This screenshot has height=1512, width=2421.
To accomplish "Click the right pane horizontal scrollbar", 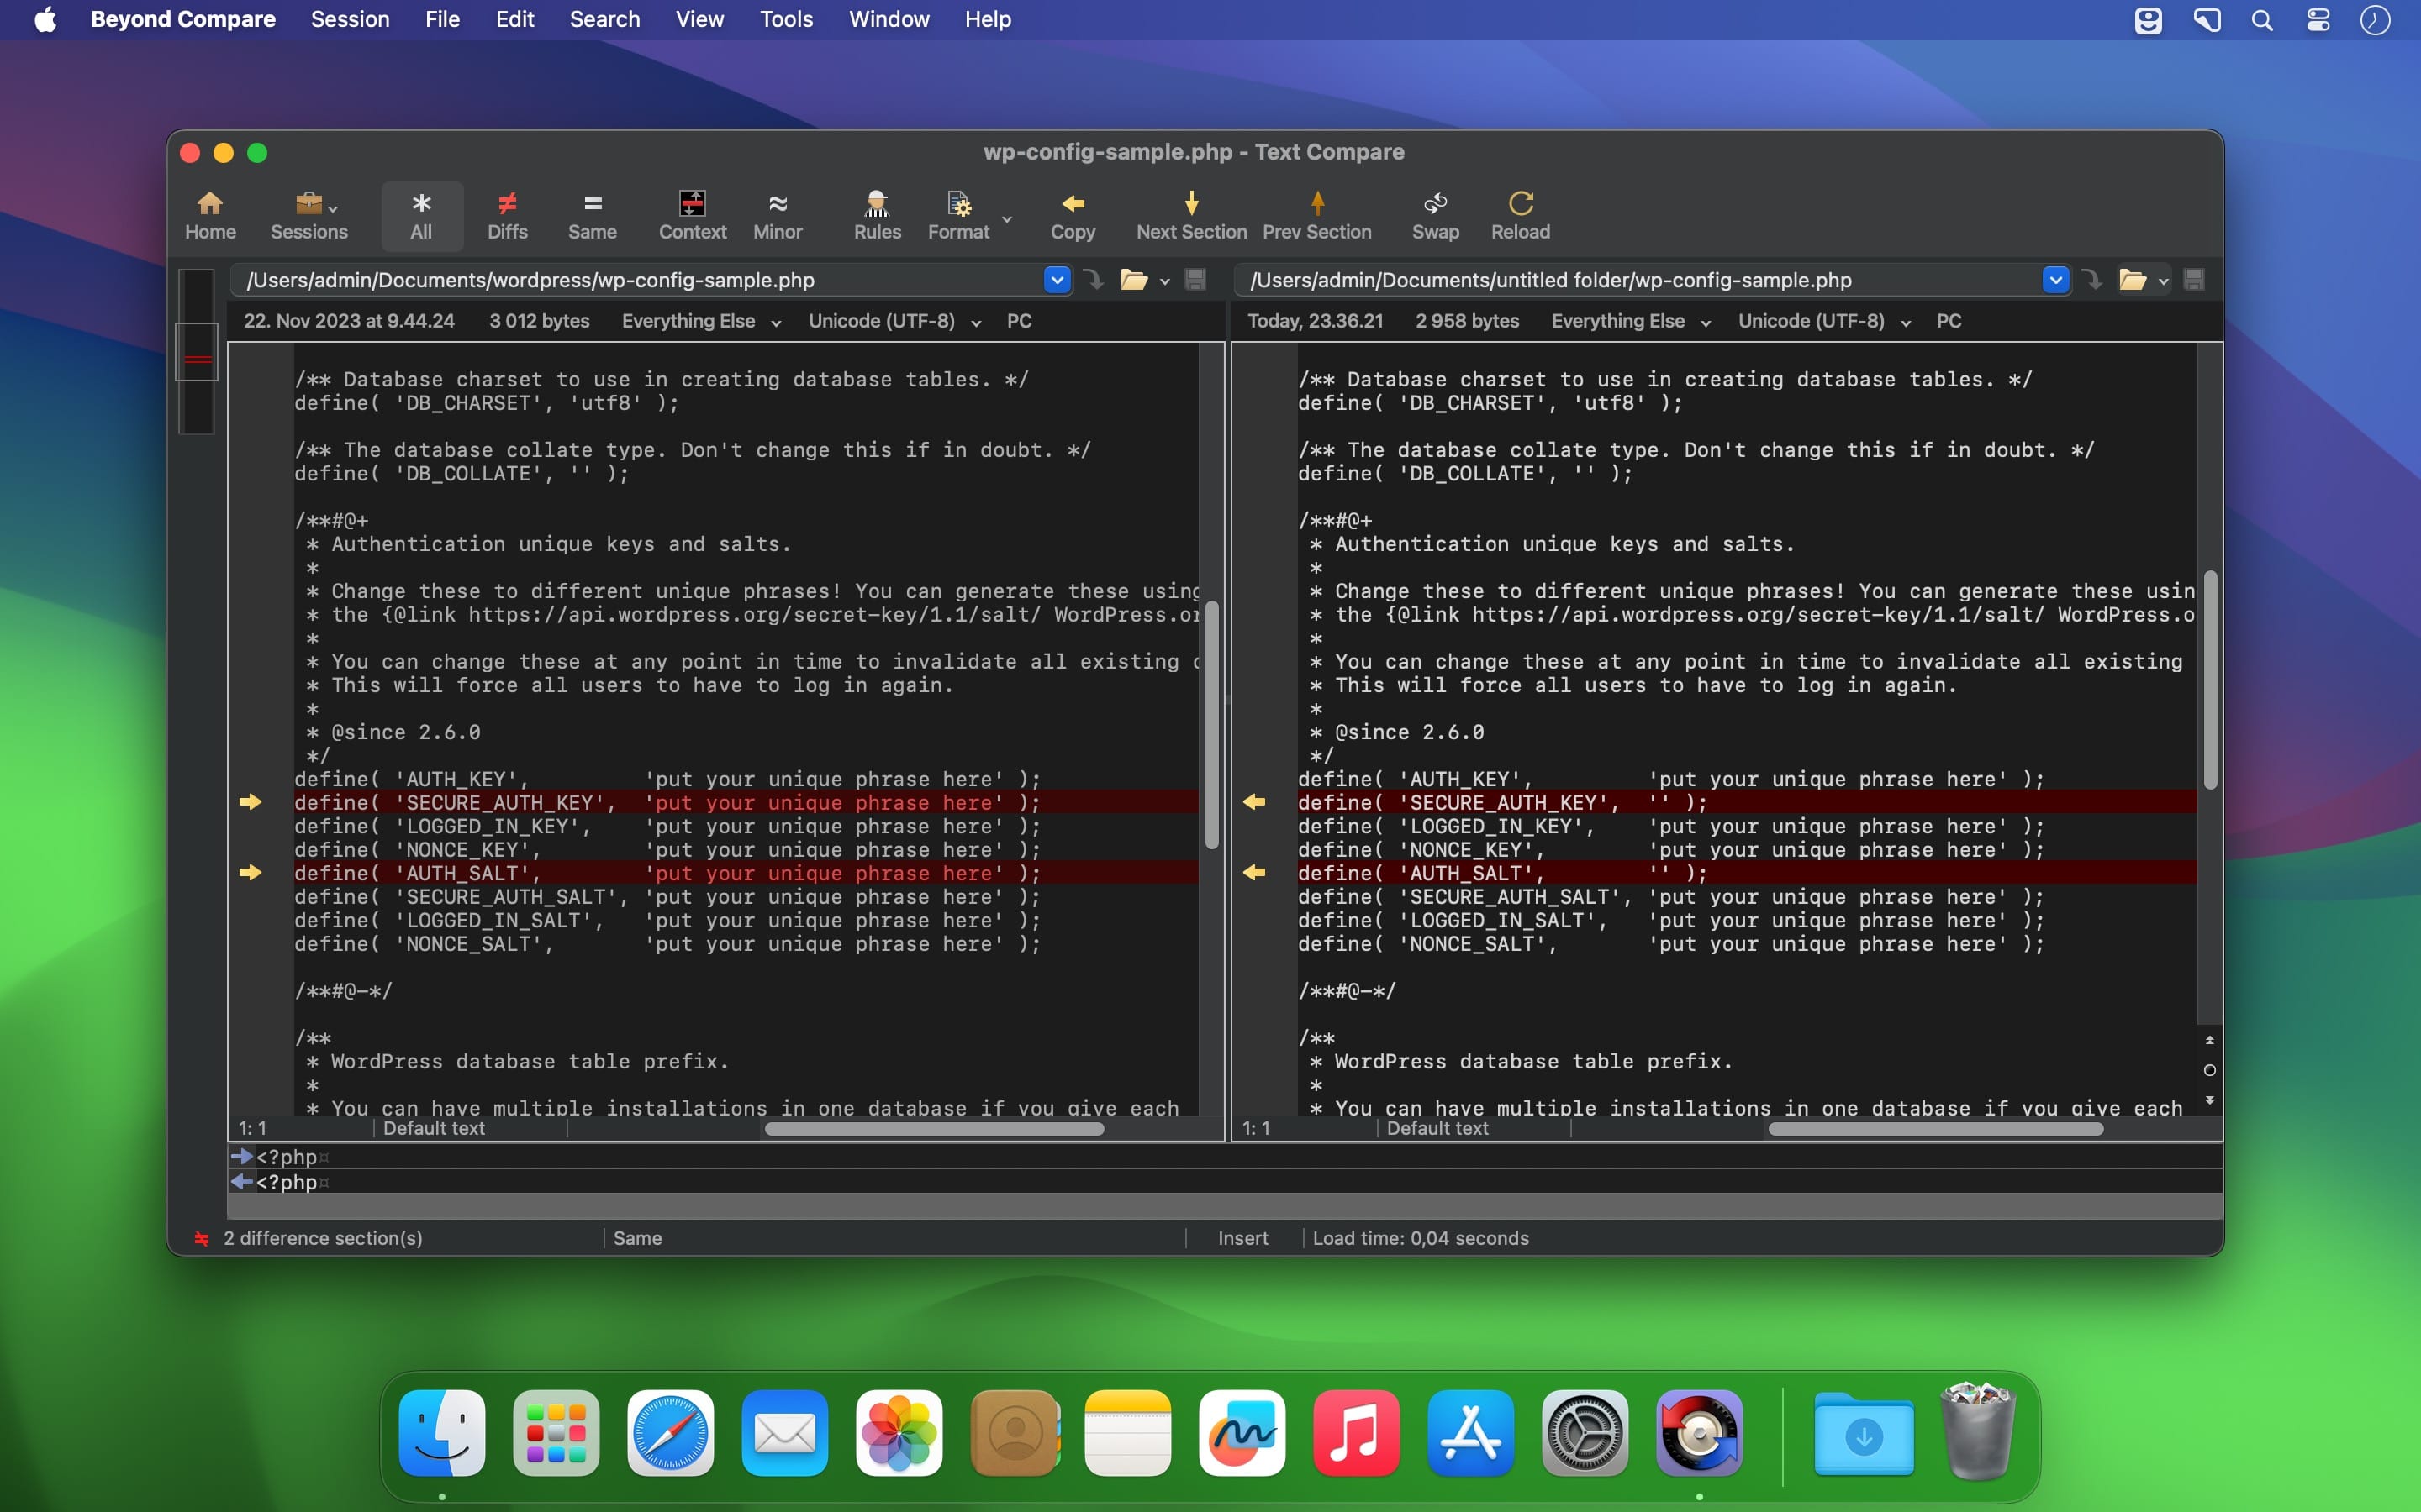I will (1936, 1129).
